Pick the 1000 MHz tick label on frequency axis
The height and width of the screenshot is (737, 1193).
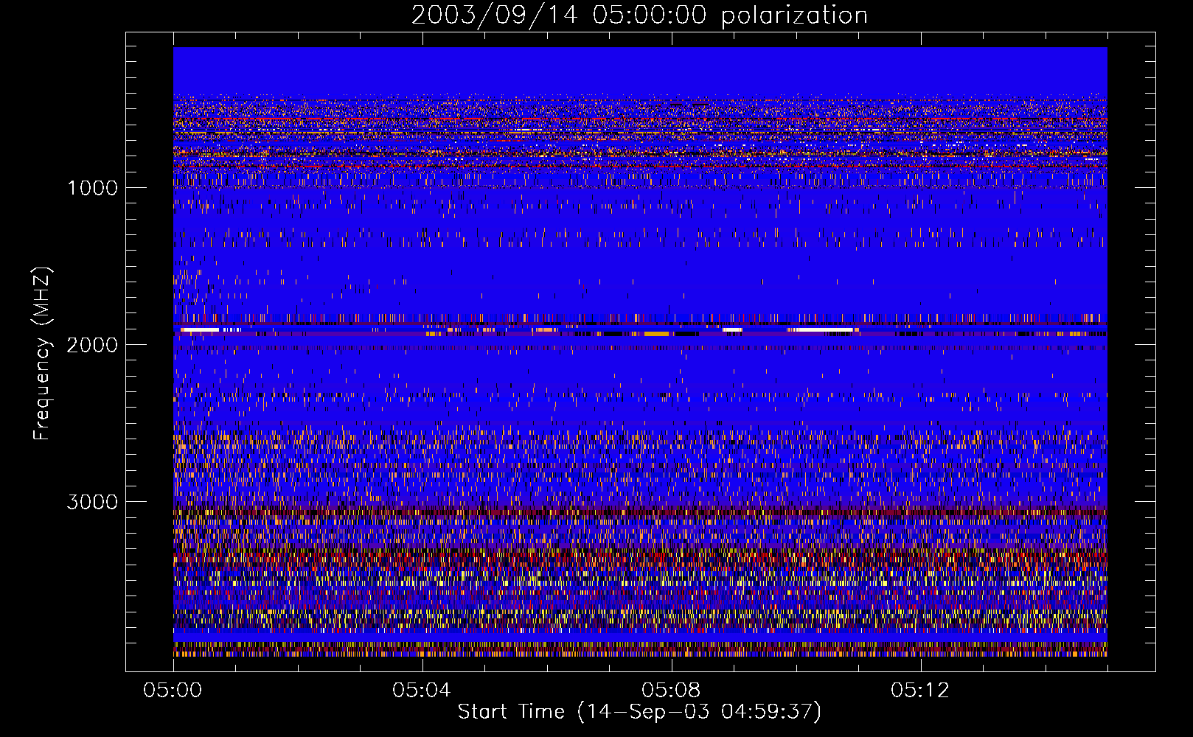coord(92,188)
